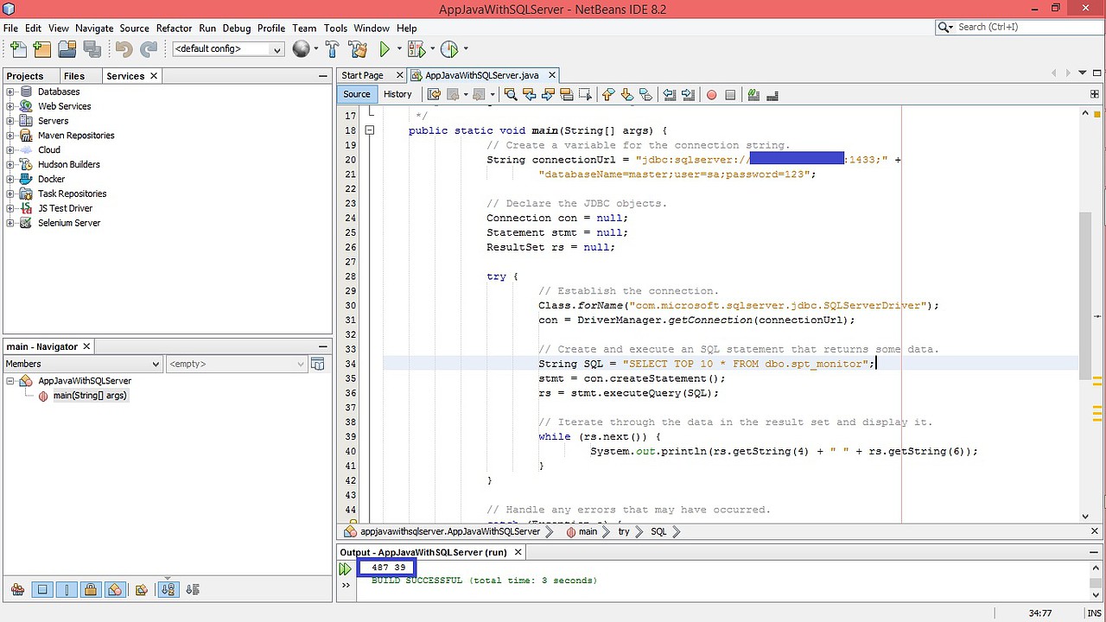Click the Shift Line Left icon

click(670, 94)
